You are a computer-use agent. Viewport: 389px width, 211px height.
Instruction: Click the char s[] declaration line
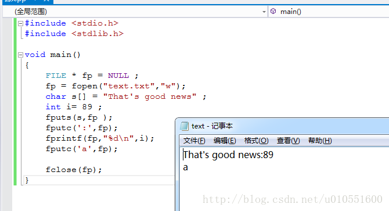[126, 96]
